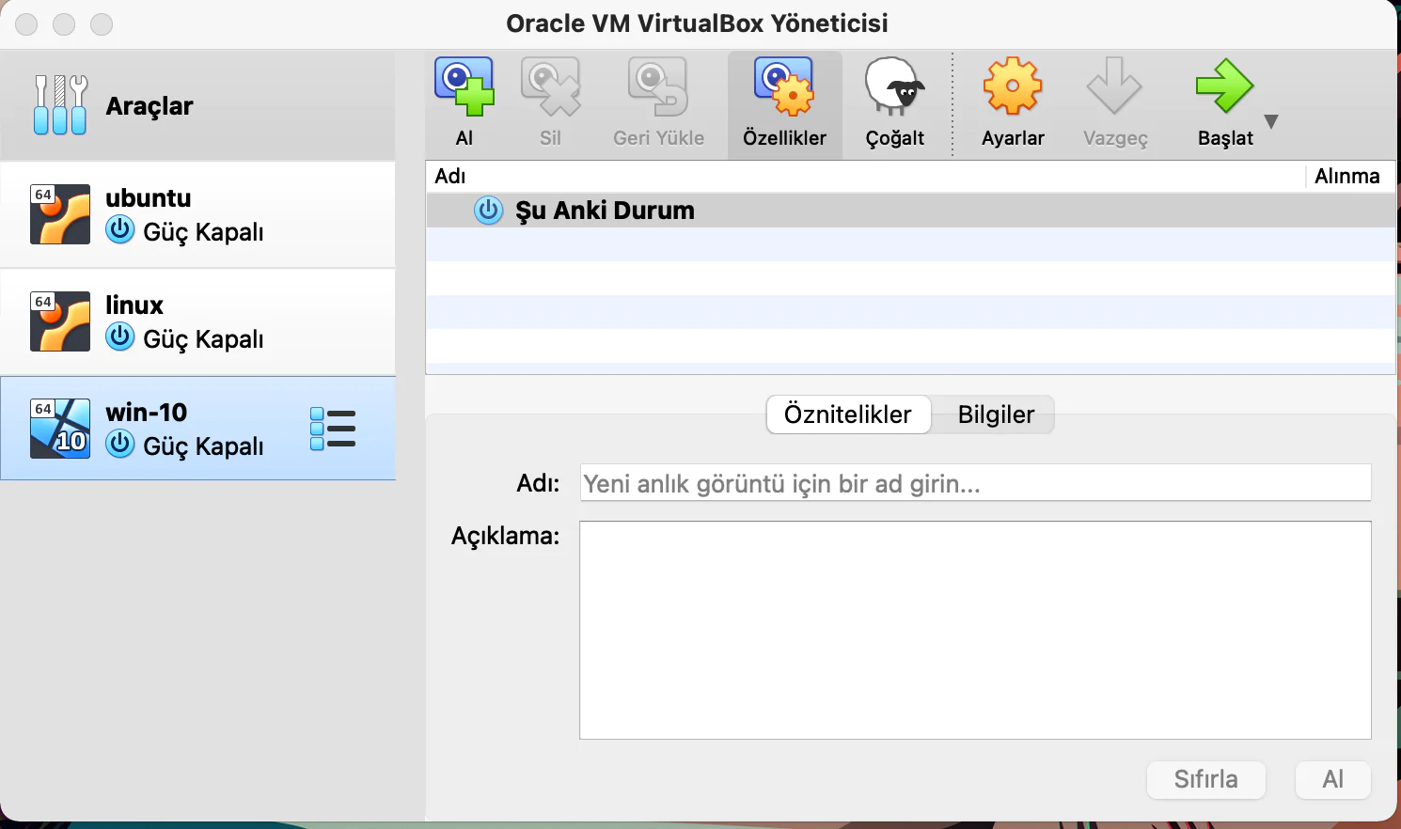Select Şu Anki Durum in snapshot tree
This screenshot has height=829, width=1401.
[x=605, y=210]
